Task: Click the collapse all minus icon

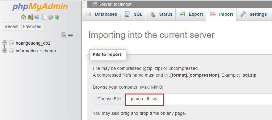Action: click(64, 35)
